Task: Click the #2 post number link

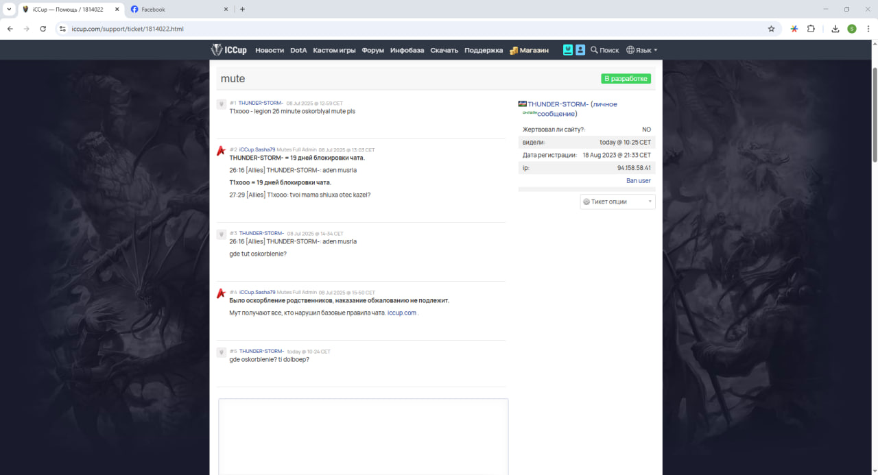Action: point(233,149)
